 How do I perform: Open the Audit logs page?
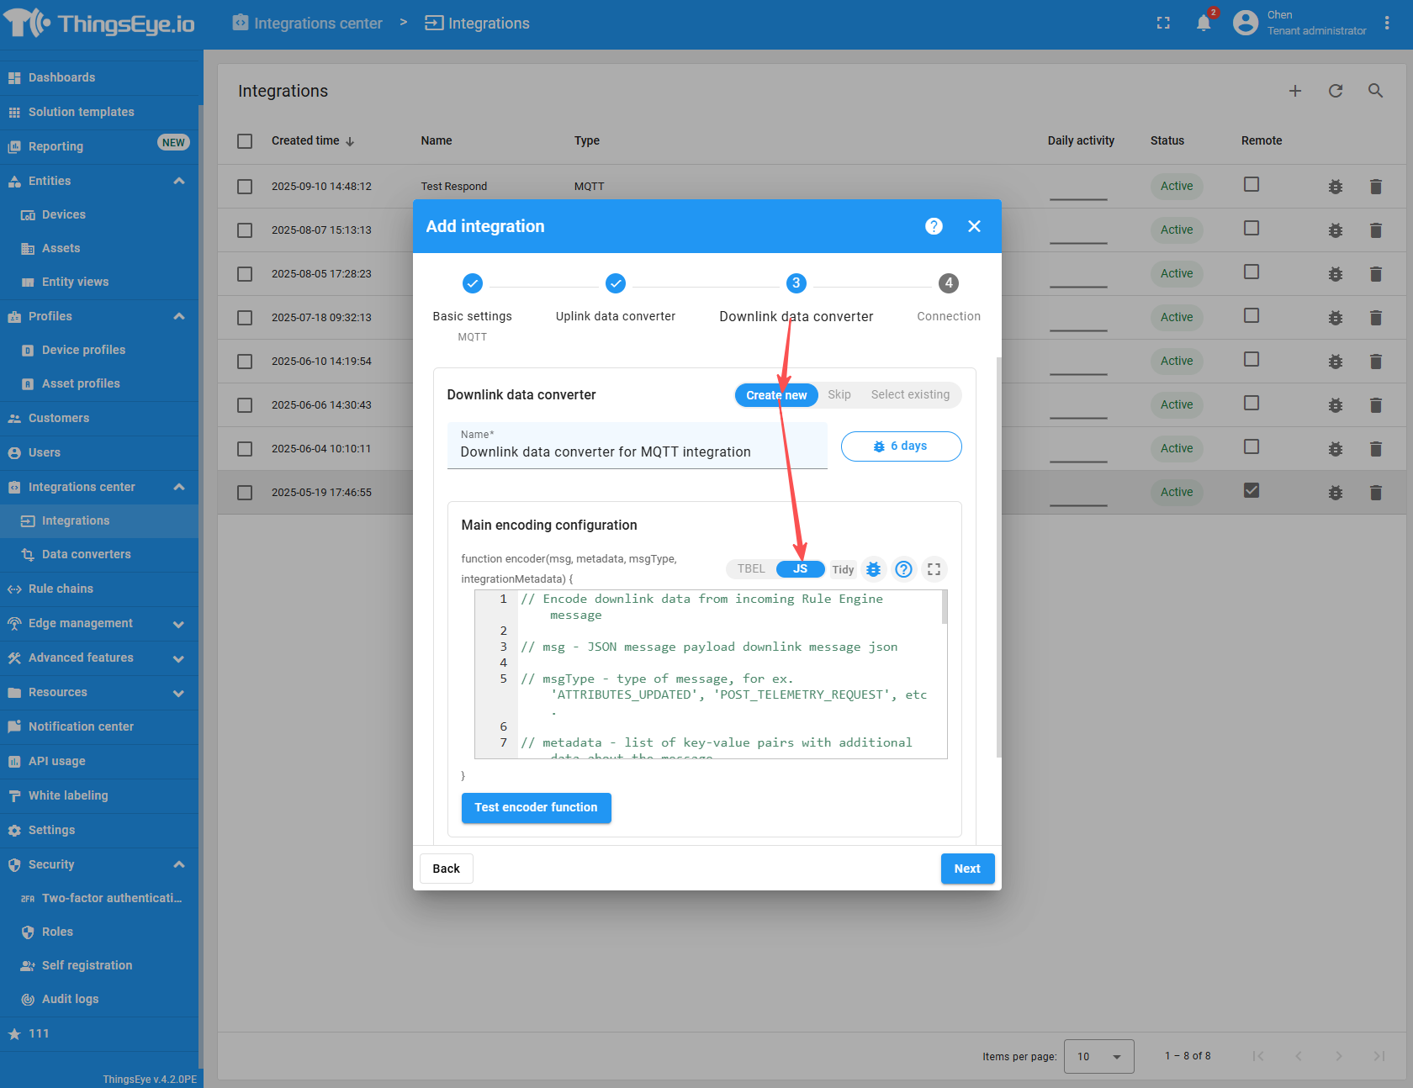[x=70, y=998]
